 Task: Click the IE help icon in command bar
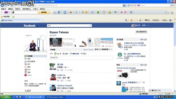(170, 20)
